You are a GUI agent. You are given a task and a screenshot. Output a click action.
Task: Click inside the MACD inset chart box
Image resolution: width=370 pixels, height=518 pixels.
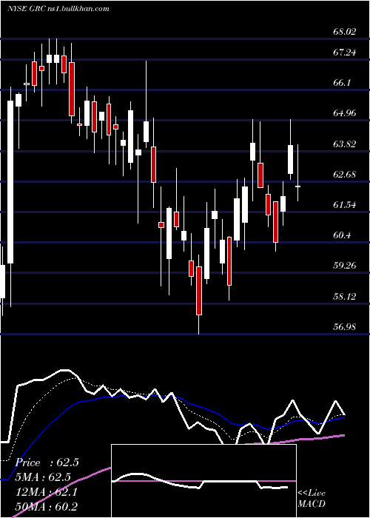(x=203, y=481)
